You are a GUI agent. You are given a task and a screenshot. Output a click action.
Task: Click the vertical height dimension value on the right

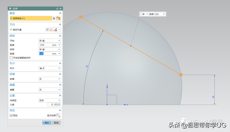pyautogui.click(x=213, y=97)
